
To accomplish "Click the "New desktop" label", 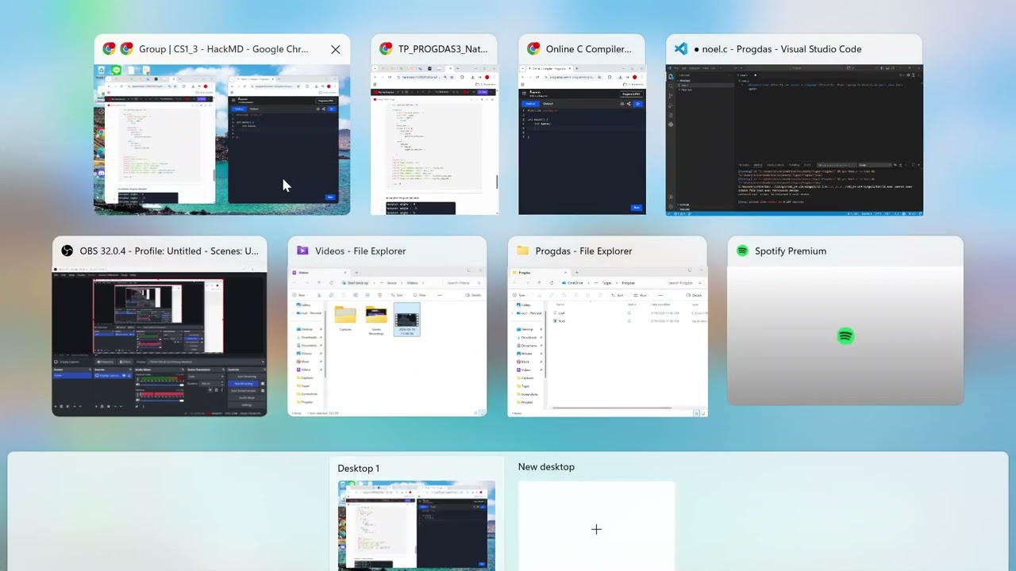I will tap(546, 466).
